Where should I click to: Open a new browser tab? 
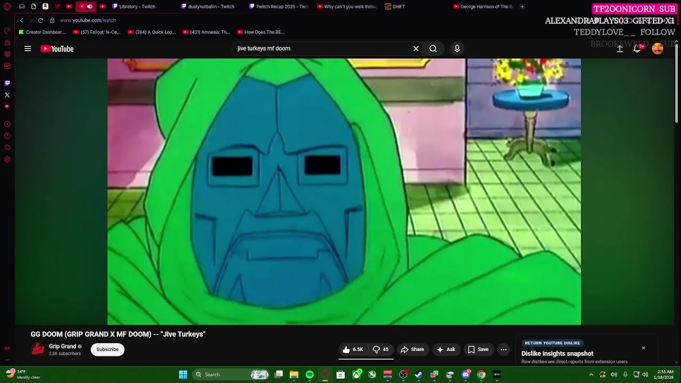(x=522, y=6)
